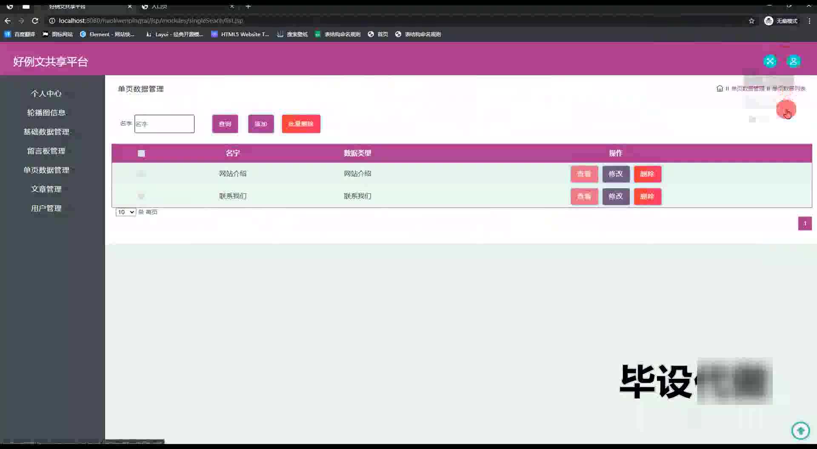817x449 pixels.
Task: Click 查看 for the 联系我们 row
Action: tap(584, 196)
